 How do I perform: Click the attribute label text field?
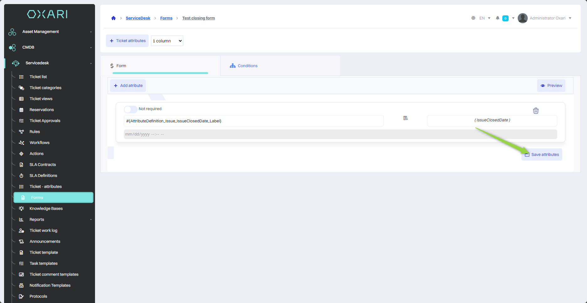click(x=253, y=121)
